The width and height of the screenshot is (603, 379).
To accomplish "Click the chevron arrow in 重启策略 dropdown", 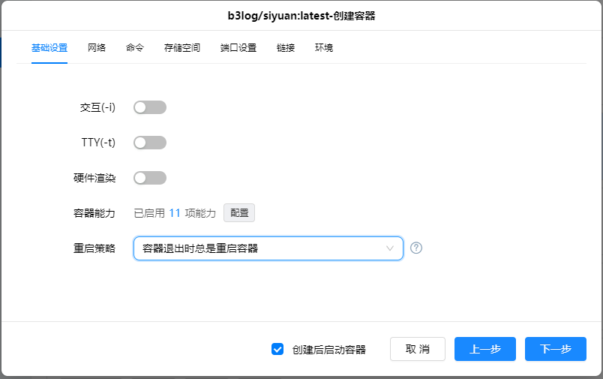I will 390,248.
